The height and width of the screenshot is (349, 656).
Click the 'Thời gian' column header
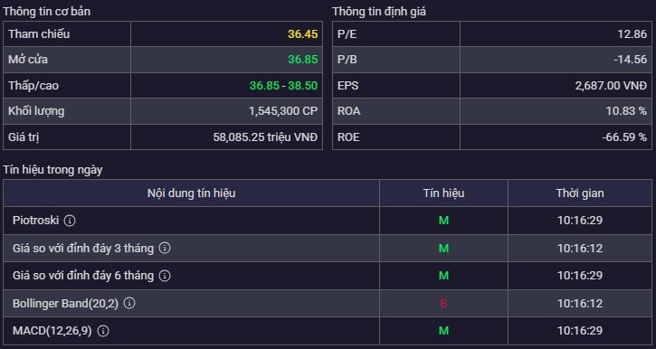pyautogui.click(x=580, y=193)
